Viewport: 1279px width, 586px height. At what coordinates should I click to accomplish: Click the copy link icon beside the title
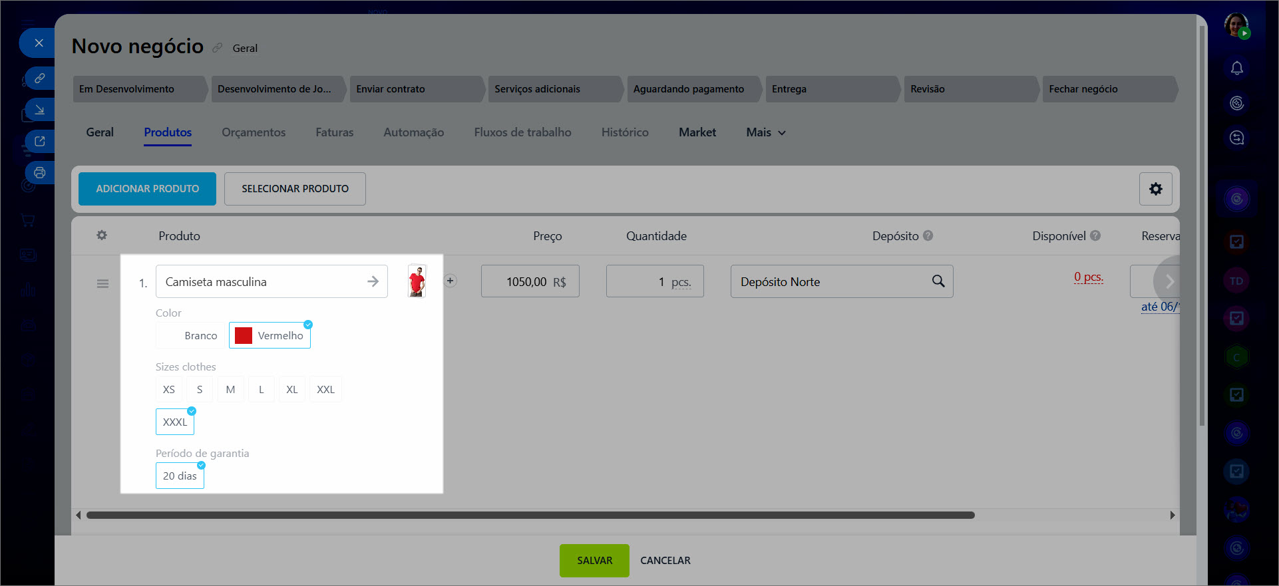click(x=218, y=48)
